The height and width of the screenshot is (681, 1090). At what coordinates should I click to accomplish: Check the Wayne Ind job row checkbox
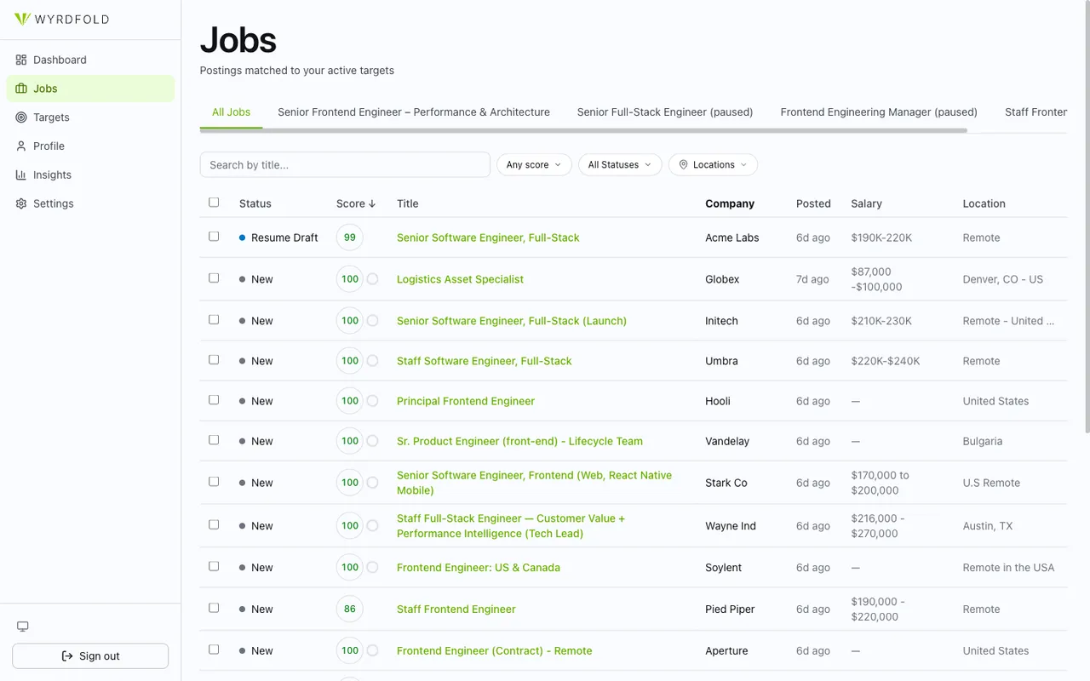pyautogui.click(x=214, y=525)
